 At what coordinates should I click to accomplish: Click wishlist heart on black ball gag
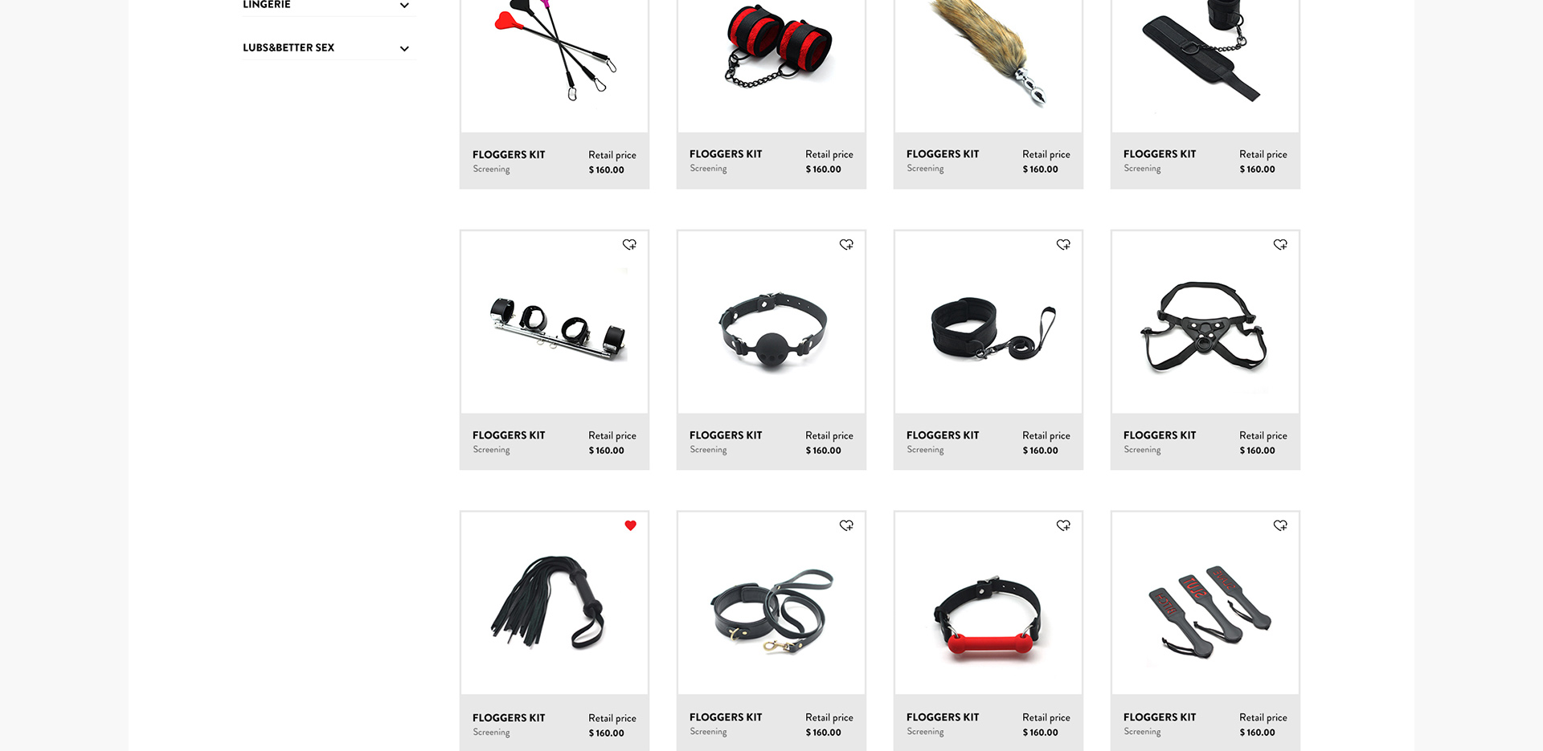pos(846,244)
